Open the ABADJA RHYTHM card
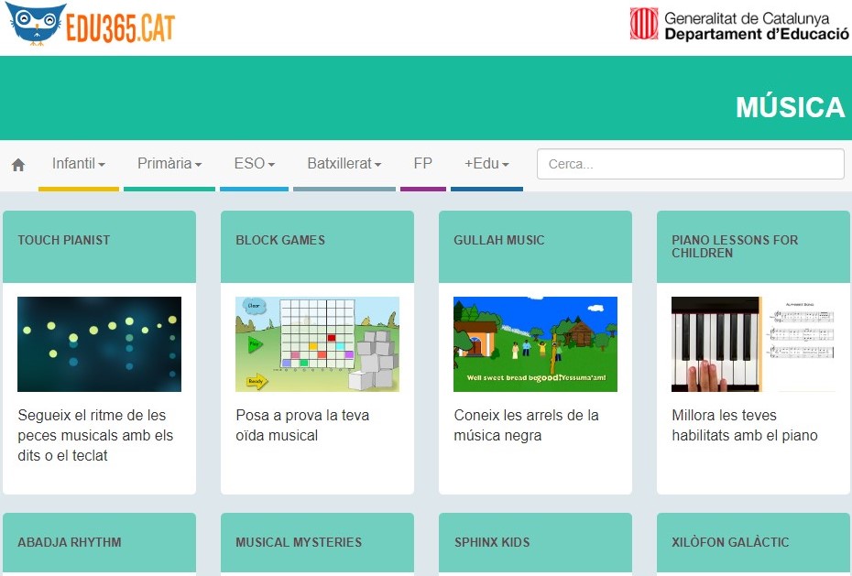852x576 pixels. [70, 542]
